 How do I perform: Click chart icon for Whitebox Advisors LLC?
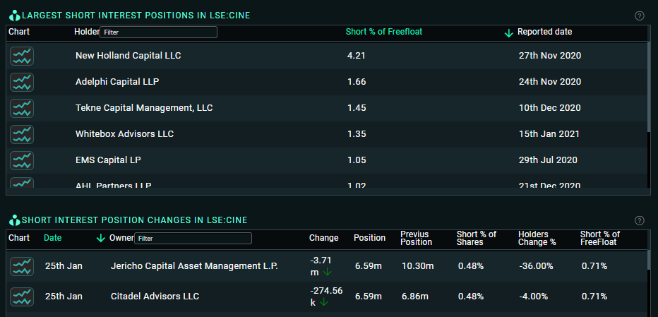coord(22,134)
